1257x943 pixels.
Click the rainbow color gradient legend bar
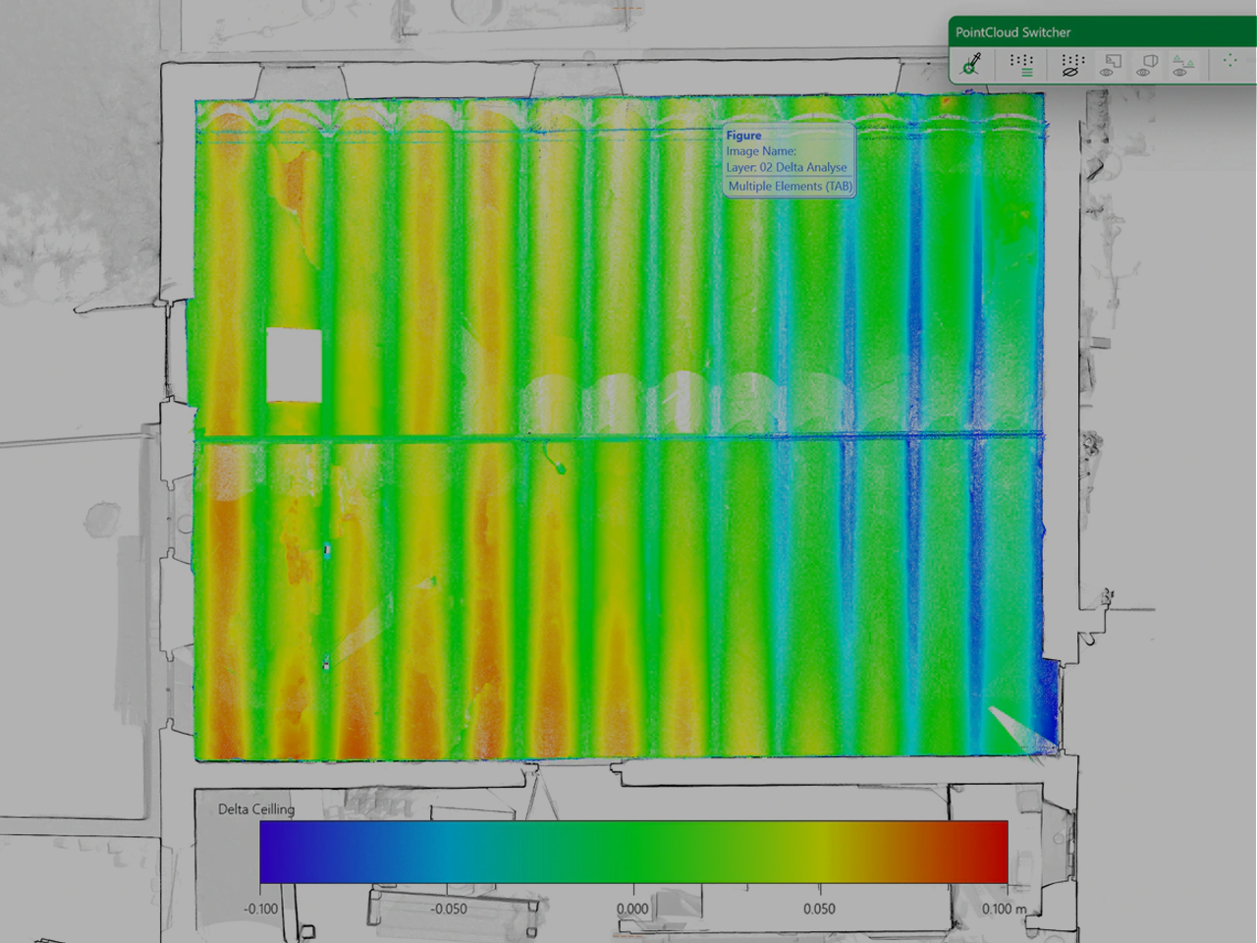point(633,853)
